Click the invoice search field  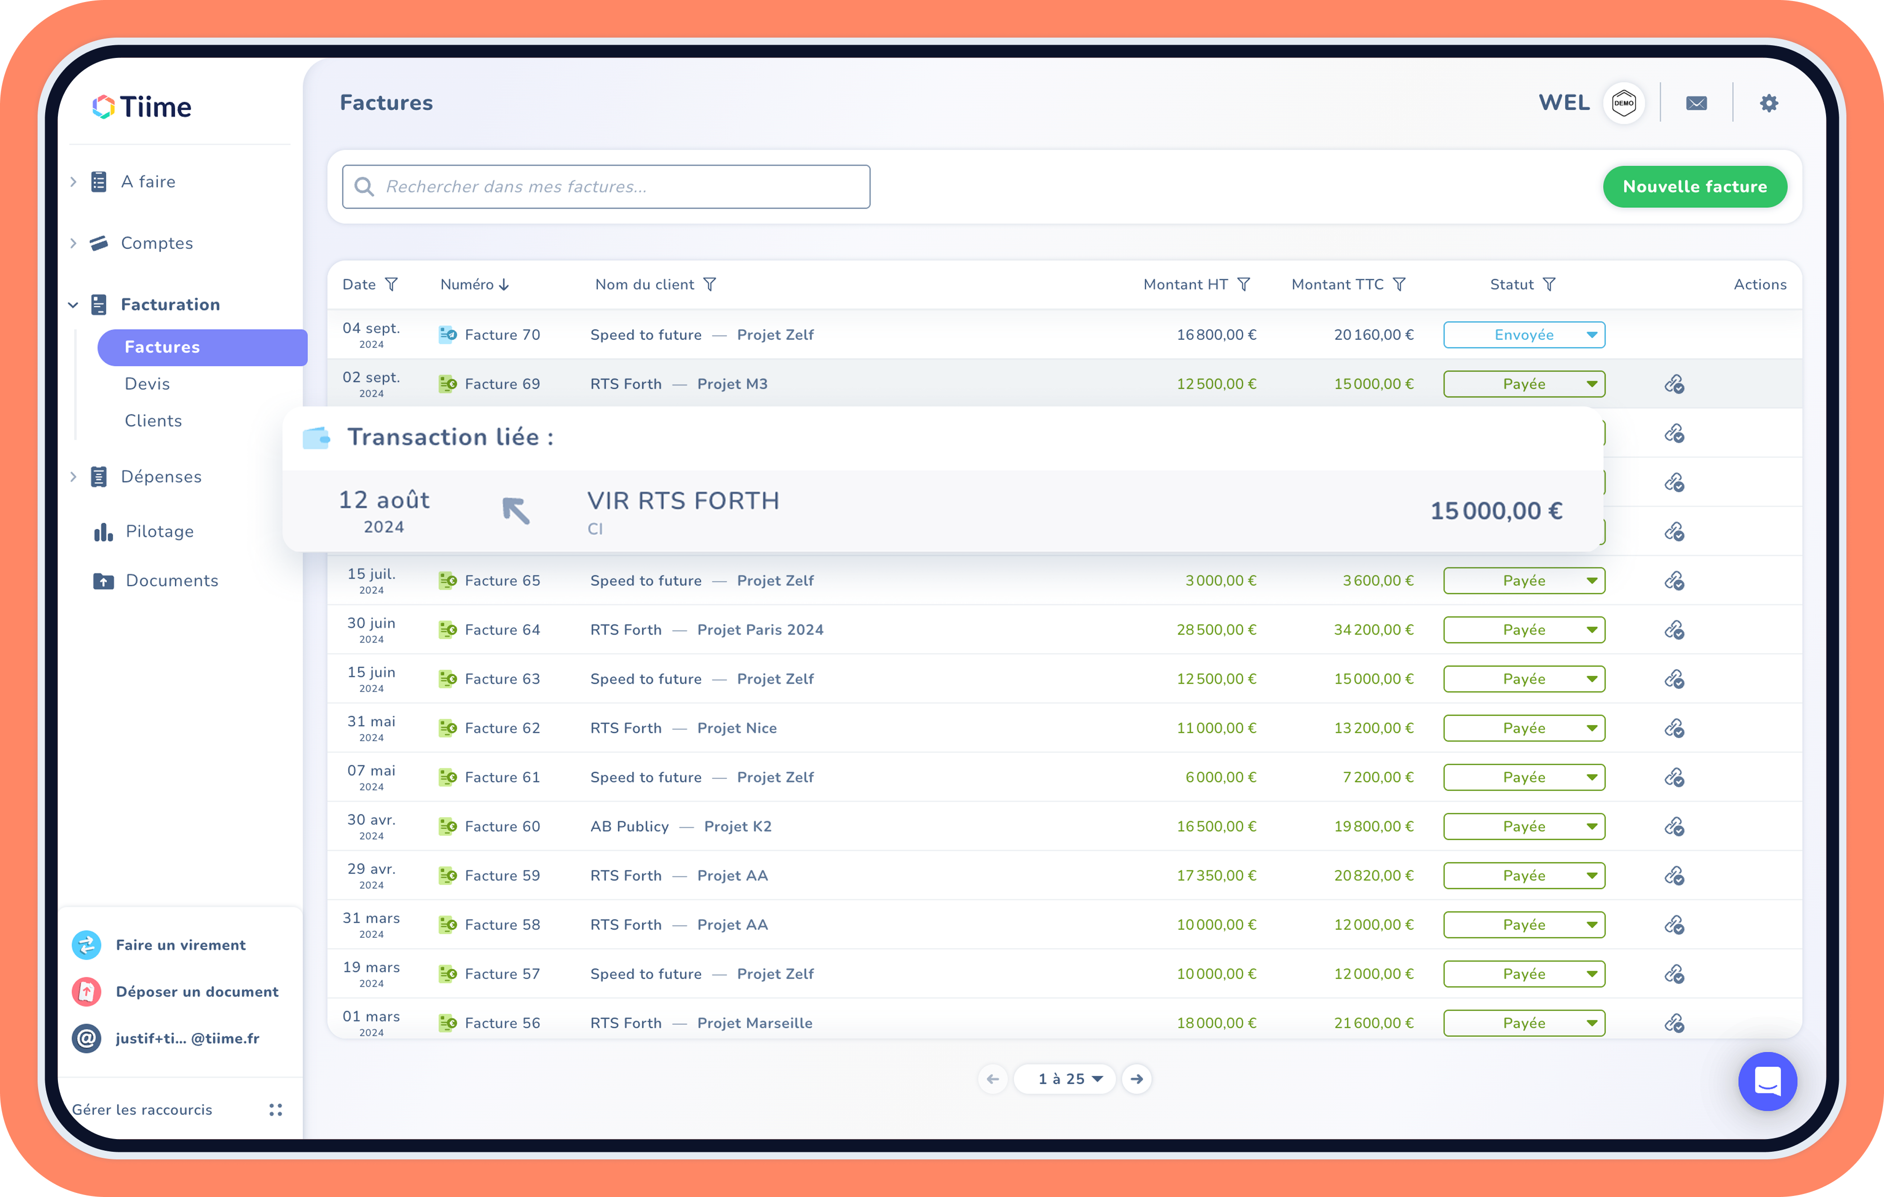click(x=606, y=187)
